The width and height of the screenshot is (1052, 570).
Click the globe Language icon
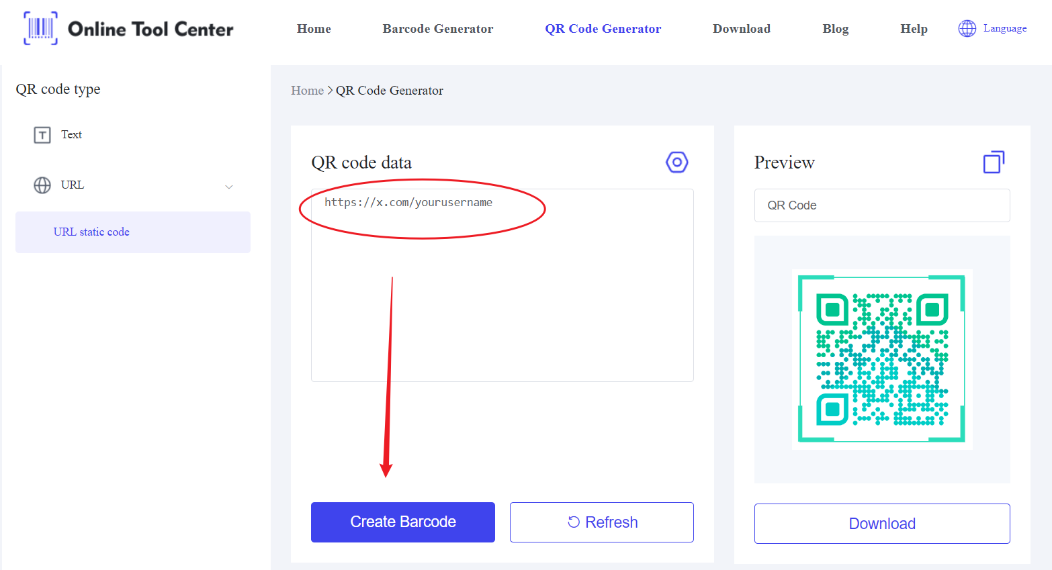click(x=967, y=28)
